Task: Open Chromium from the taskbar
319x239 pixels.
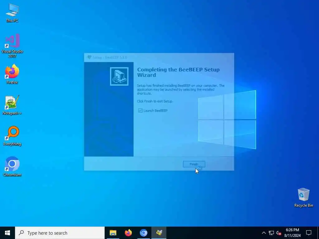Action: pyautogui.click(x=143, y=233)
